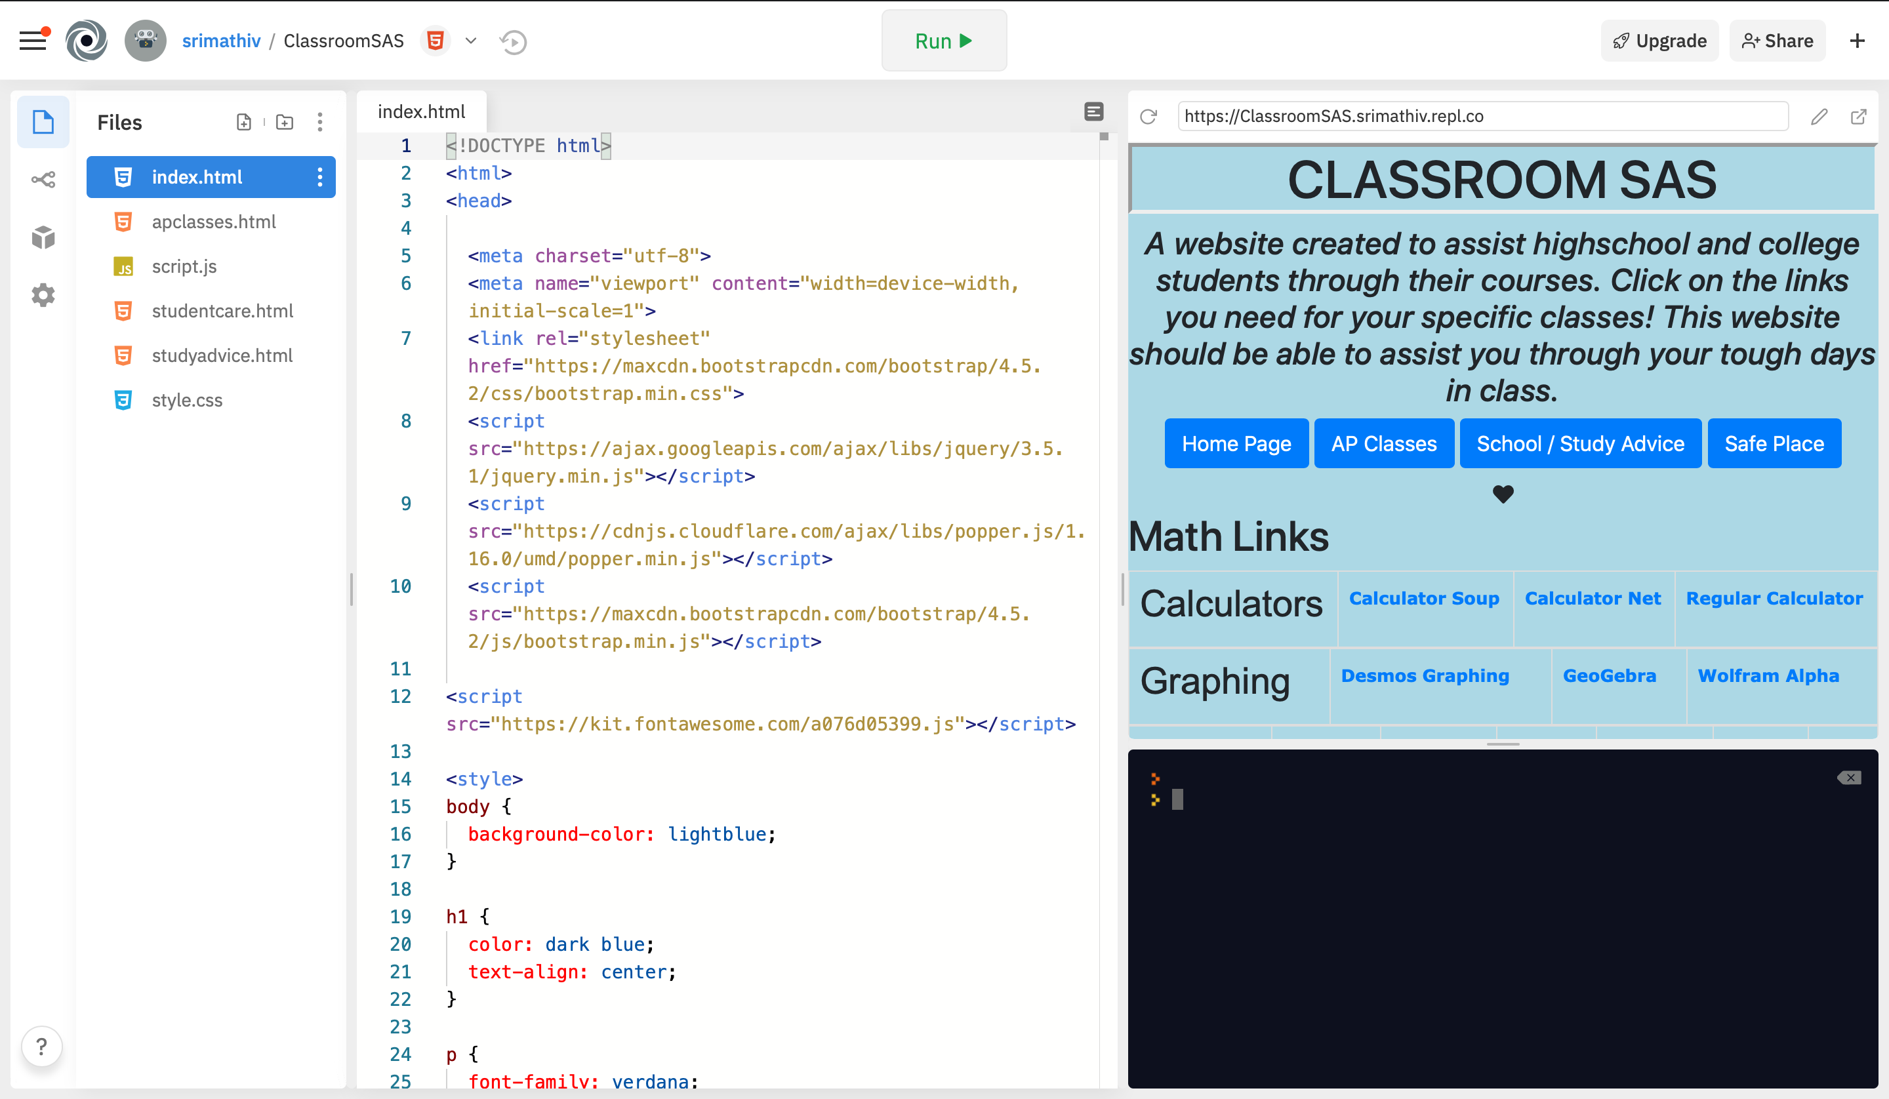1889x1099 pixels.
Task: Refresh the web preview pane
Action: [x=1148, y=117]
